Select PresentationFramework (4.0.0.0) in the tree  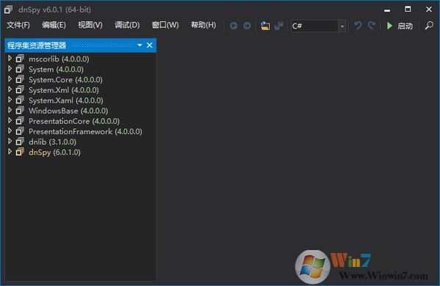[85, 131]
